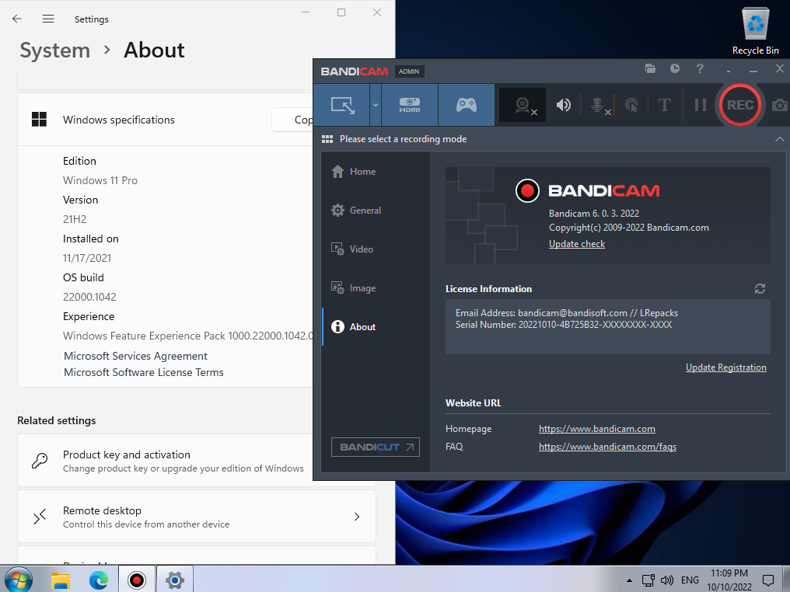Open screen recording mode dropdown arrow
The height and width of the screenshot is (592, 790).
tap(376, 105)
